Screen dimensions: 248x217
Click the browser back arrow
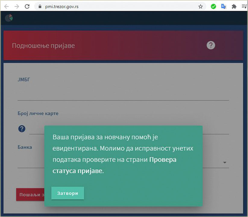coord(7,6)
